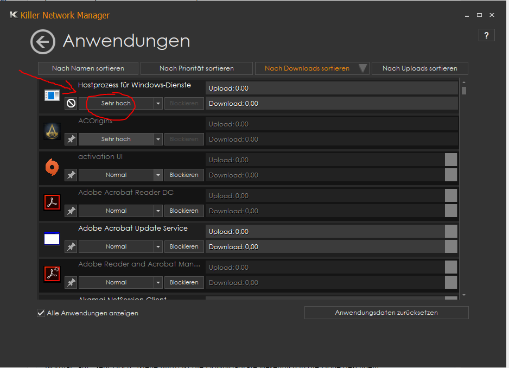Toggle the pin for Adobe Reader and Acrobat Man...

[71, 283]
